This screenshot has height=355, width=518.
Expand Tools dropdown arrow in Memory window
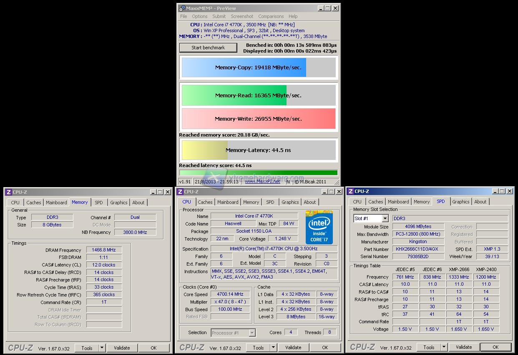(102, 348)
